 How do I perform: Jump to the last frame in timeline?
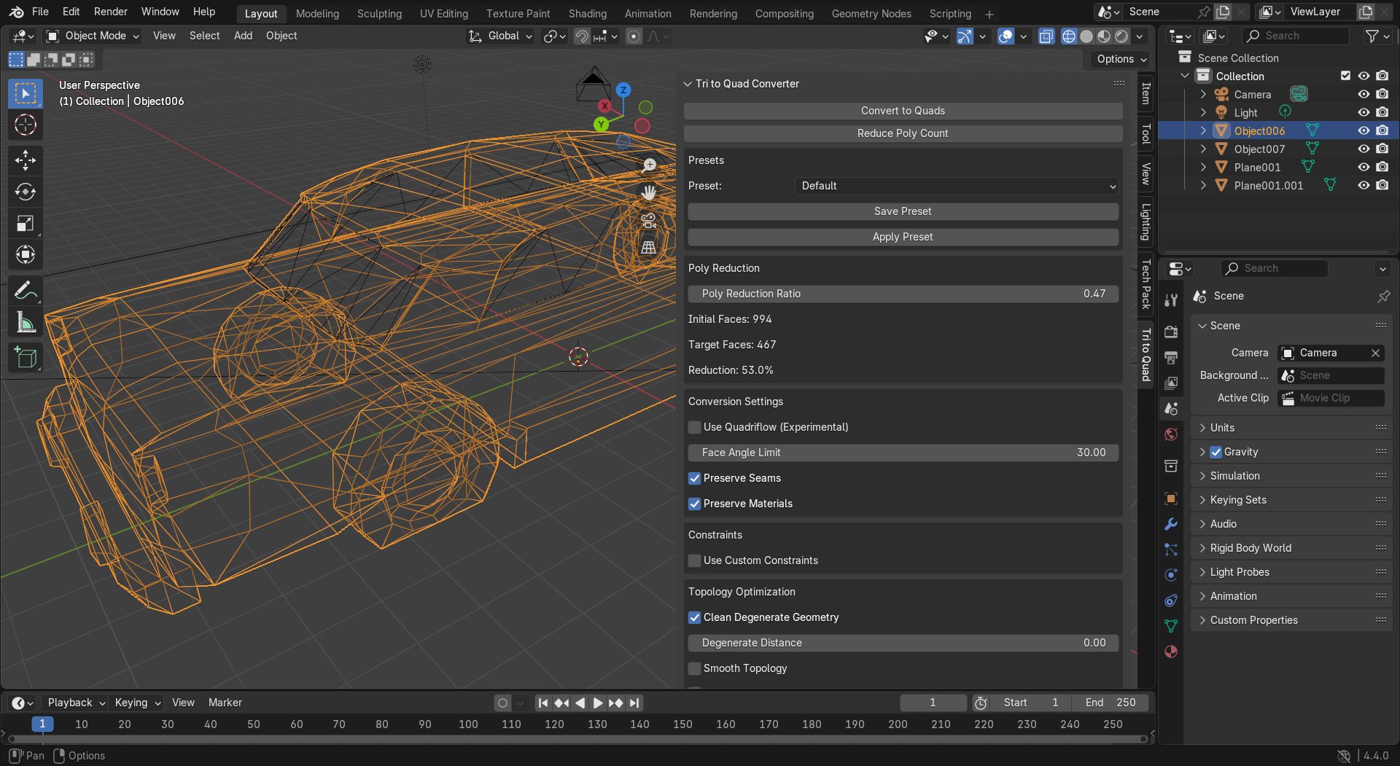coord(634,703)
